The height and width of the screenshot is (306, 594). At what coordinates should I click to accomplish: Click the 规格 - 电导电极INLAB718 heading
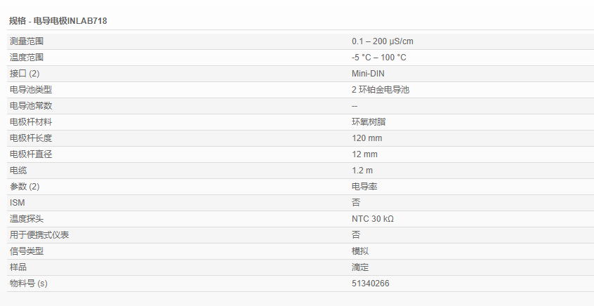coord(58,21)
